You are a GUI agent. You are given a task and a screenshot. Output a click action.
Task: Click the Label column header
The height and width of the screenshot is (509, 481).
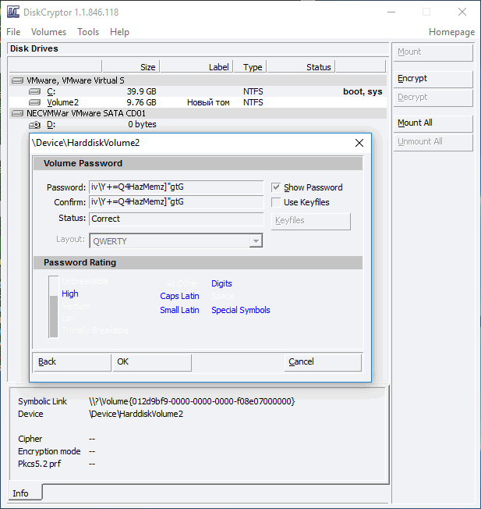coord(196,66)
